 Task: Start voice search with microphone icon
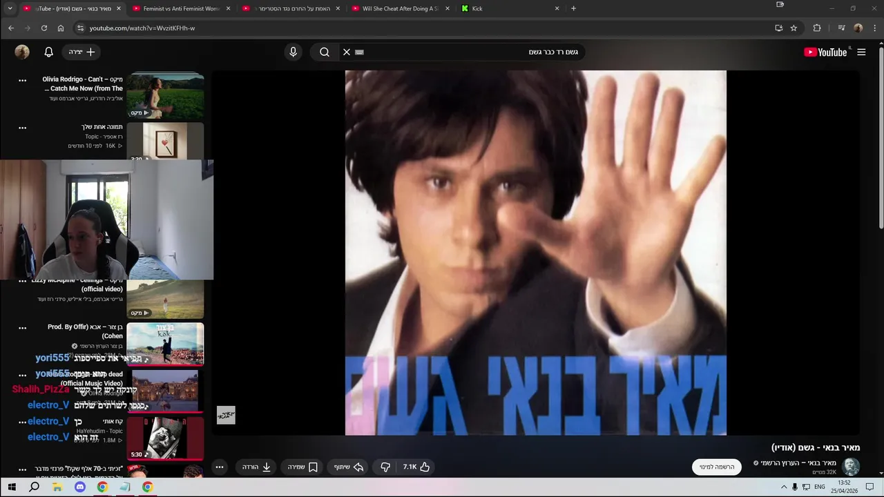coord(294,52)
